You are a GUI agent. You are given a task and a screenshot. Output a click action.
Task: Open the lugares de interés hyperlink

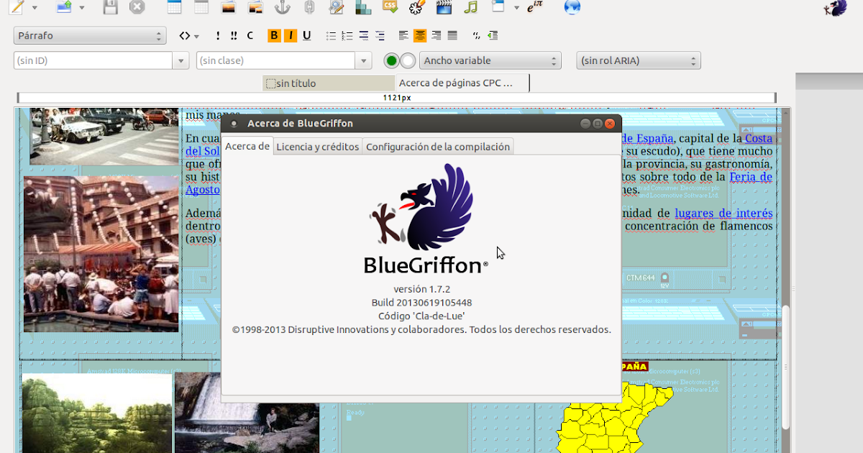(723, 213)
